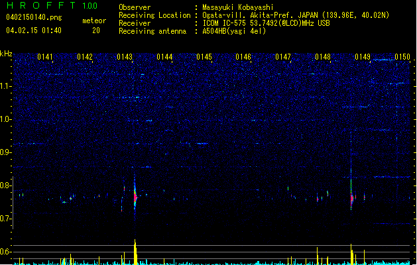Screen dimensions: 417x265
Task: Click the 'Observer' label
Action: click(135, 7)
